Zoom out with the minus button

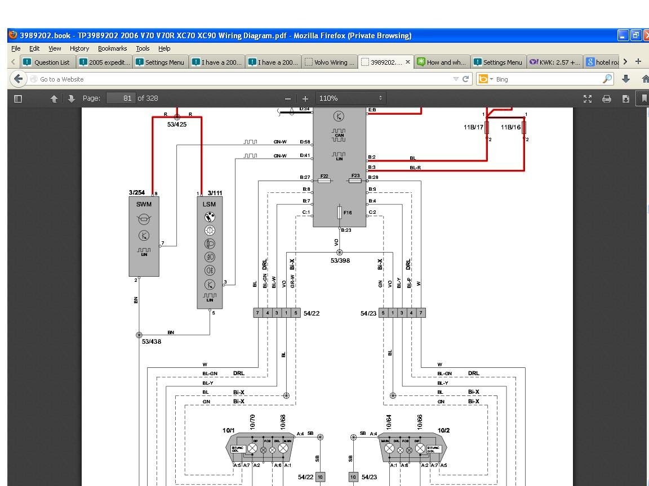click(x=288, y=99)
